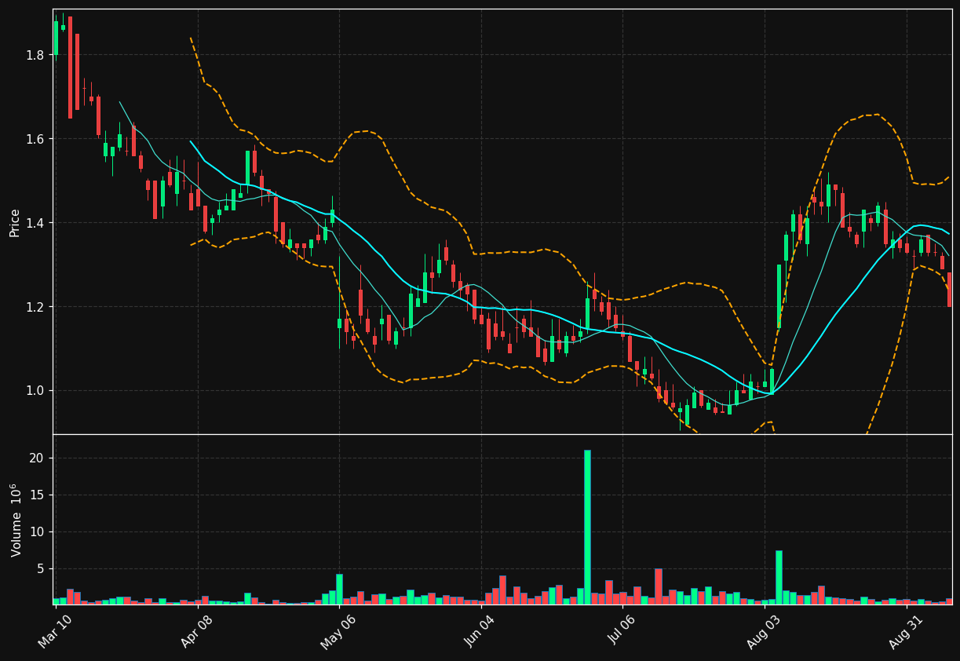Click the "Volume 10⁶" y-axis title
The height and width of the screenshot is (661, 960).
(x=15, y=520)
